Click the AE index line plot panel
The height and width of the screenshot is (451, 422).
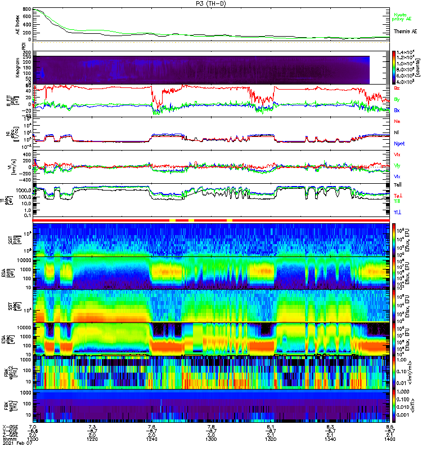(211, 25)
